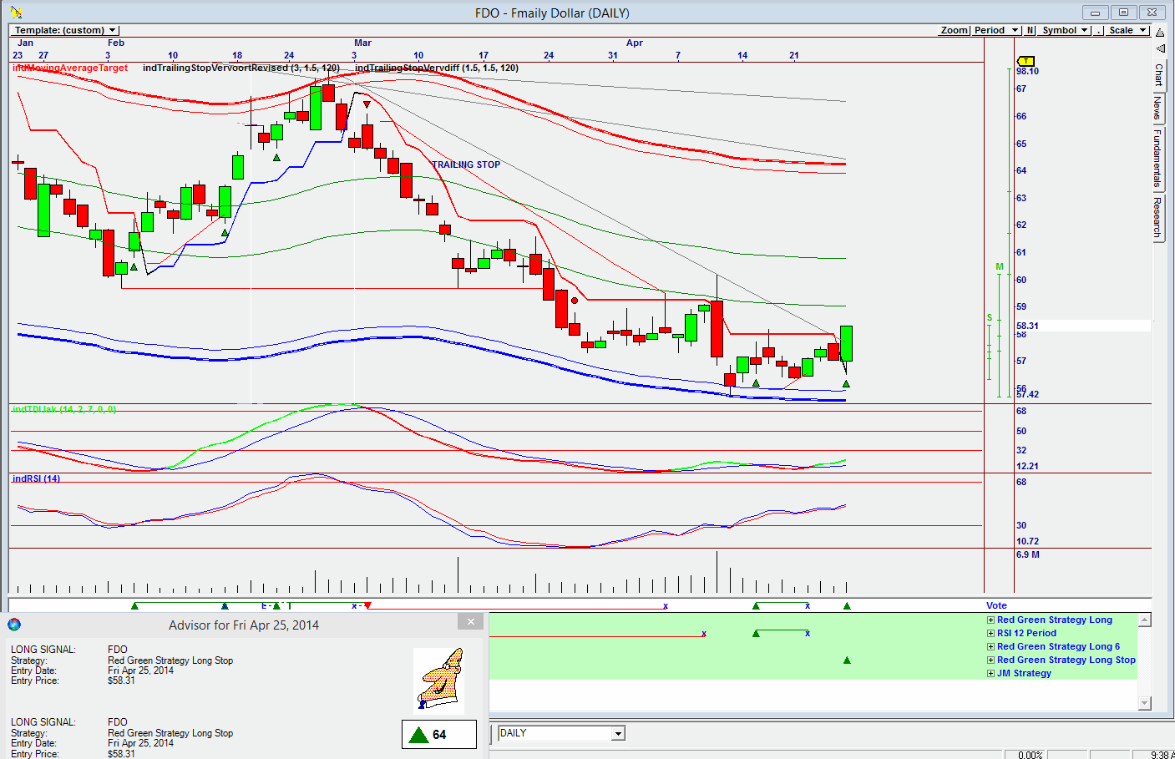Image resolution: width=1175 pixels, height=759 pixels.
Task: Select the indTrailingStopVervdiff indicator label
Action: [x=437, y=68]
